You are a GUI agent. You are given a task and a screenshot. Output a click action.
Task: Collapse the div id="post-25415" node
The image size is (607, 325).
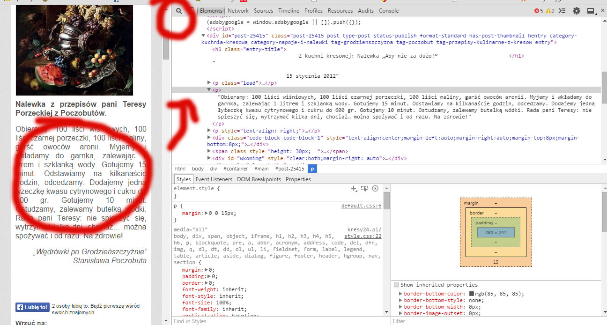(203, 36)
